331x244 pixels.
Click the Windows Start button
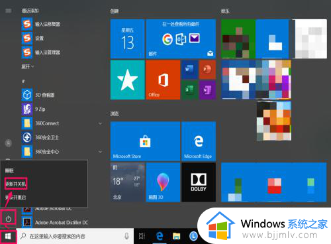click(8, 236)
